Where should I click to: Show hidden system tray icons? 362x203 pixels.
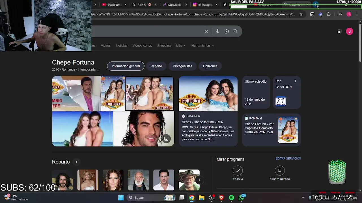point(303,198)
